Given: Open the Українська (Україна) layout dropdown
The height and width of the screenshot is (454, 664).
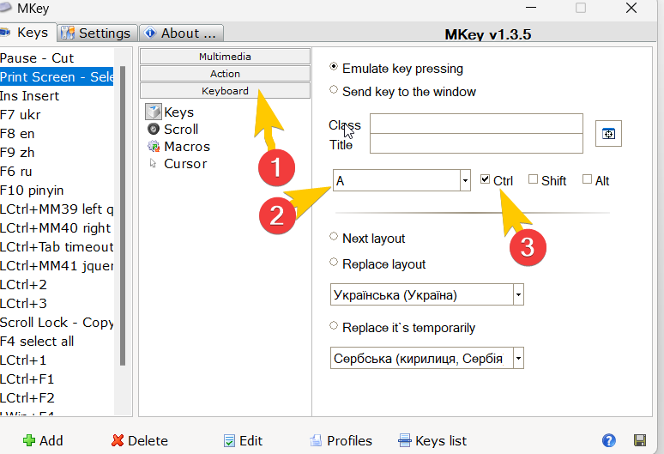Looking at the screenshot, I should coord(518,294).
